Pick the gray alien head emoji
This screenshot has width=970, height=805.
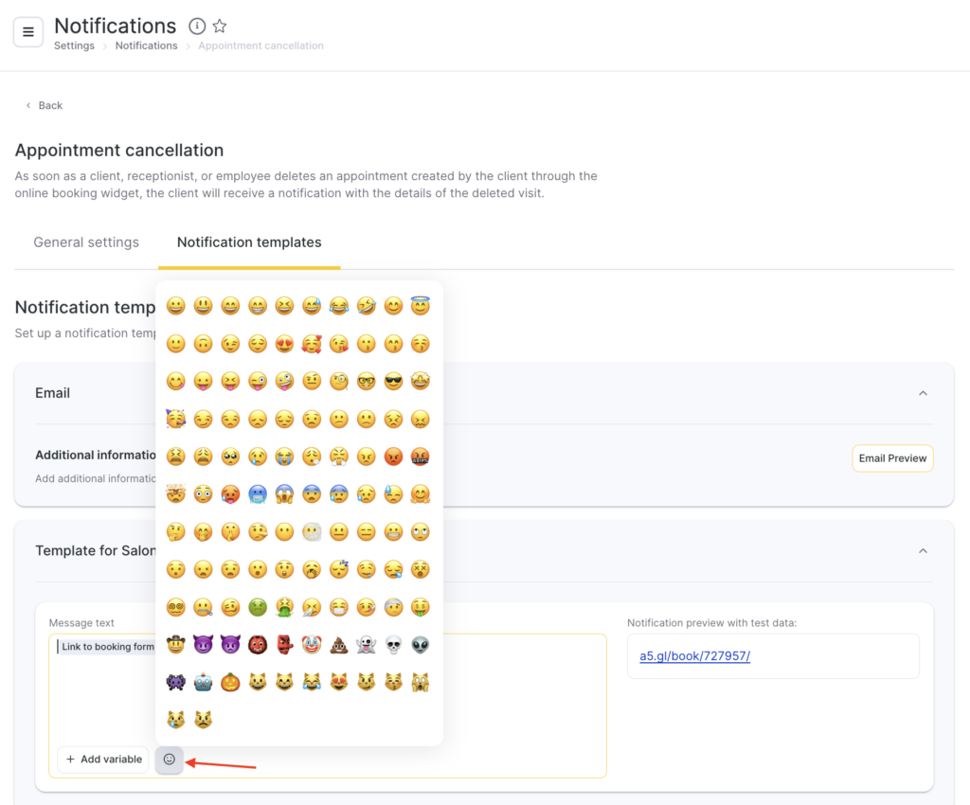[421, 643]
